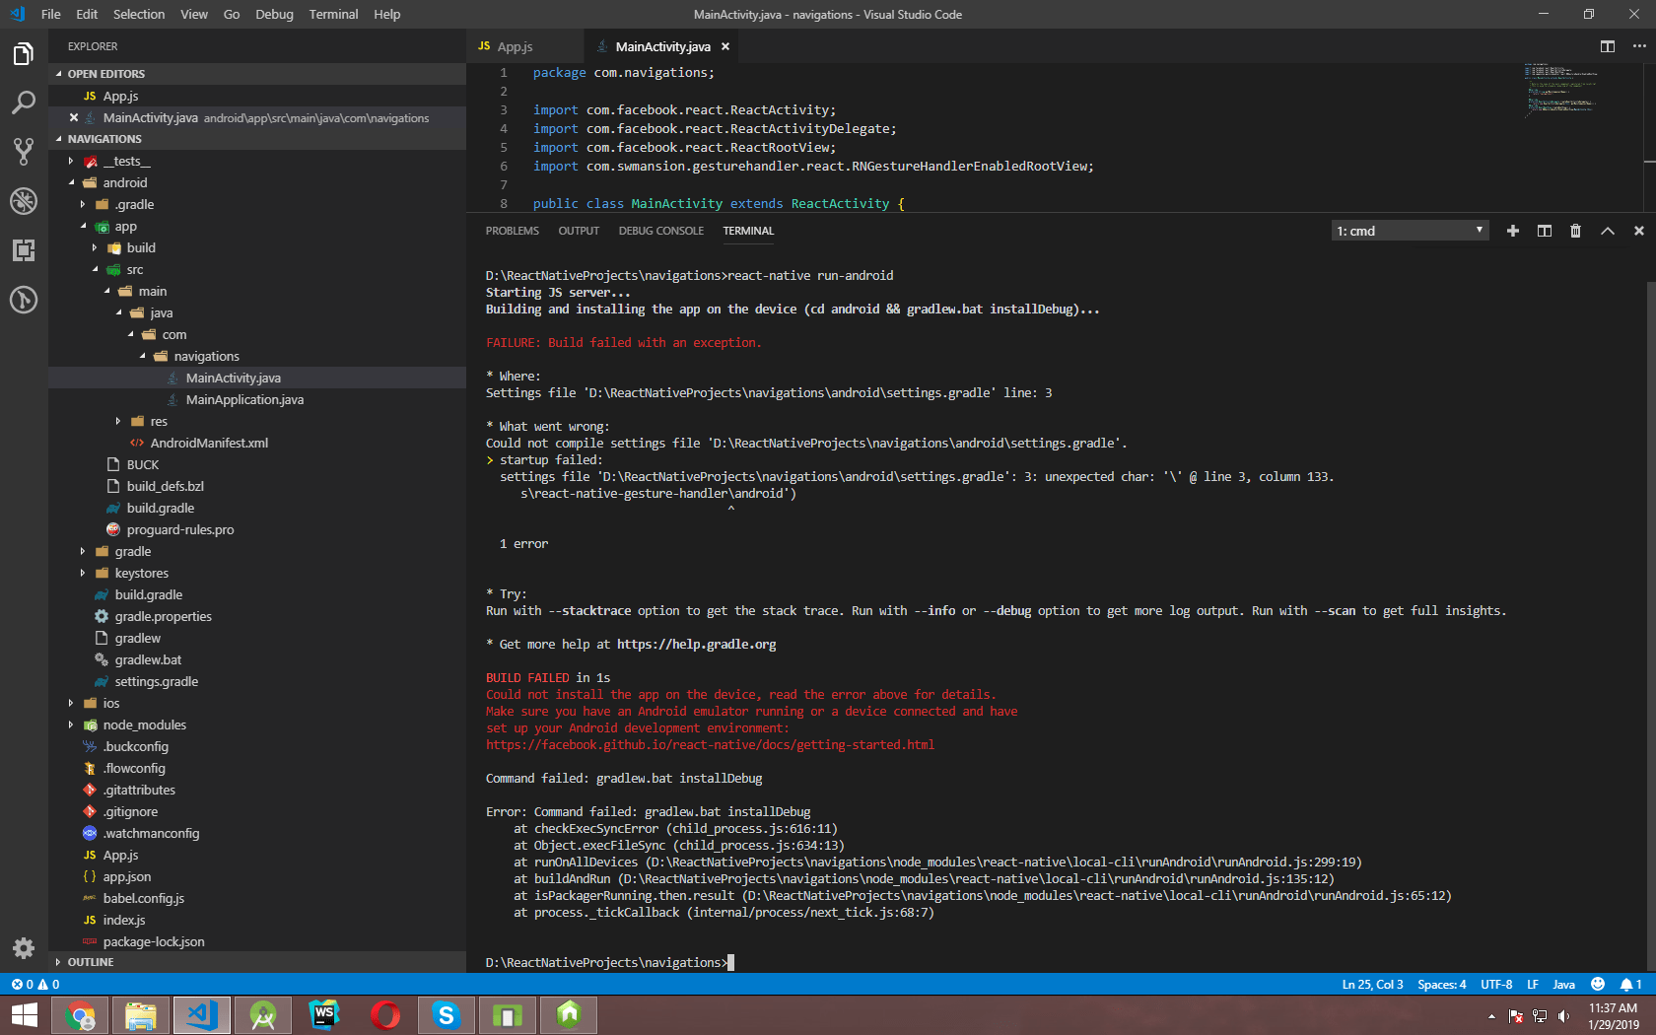Open the Manage gear menu
Screen dimensions: 1656x1035
[x=24, y=948]
